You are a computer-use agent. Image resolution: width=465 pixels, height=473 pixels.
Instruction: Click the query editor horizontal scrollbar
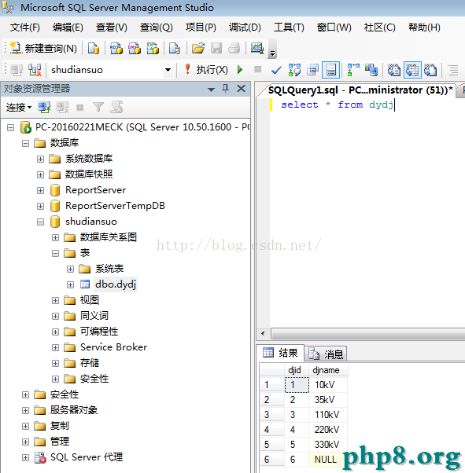coord(367,333)
